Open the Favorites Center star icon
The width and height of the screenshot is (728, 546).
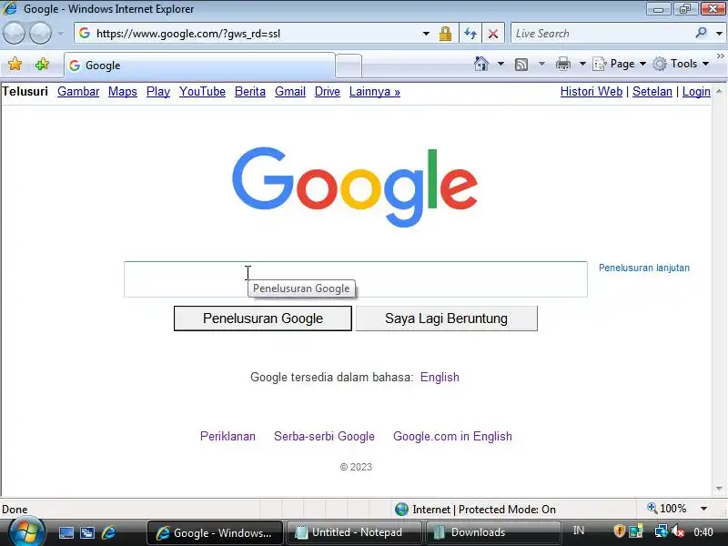point(15,64)
